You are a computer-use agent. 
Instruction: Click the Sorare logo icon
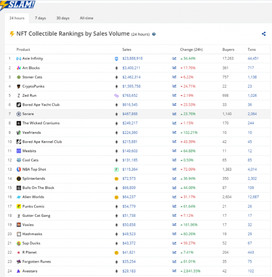tap(19, 114)
